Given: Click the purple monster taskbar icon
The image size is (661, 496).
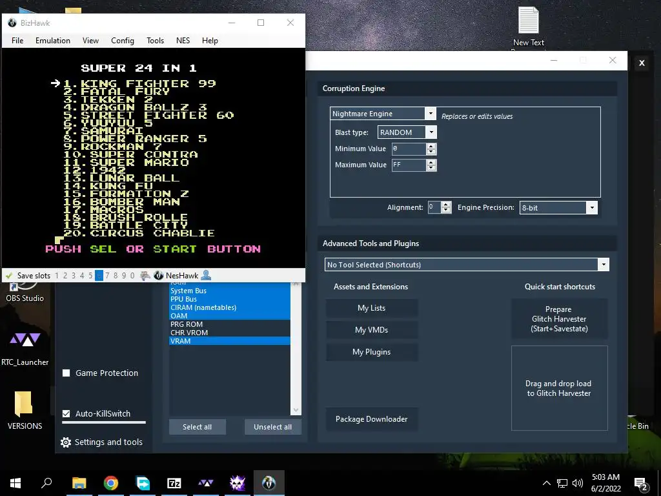Looking at the screenshot, I should (238, 483).
